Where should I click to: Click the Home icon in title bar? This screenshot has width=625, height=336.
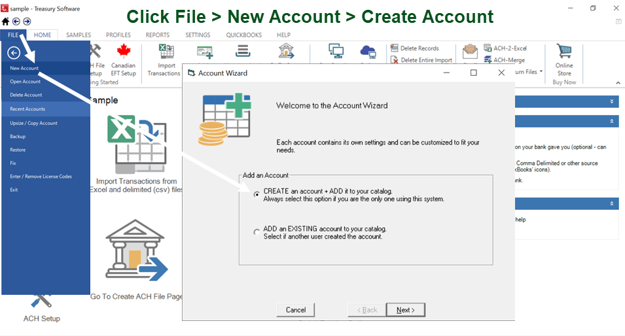pos(5,22)
